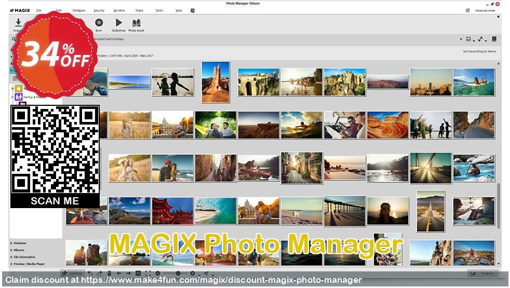Select the whitewater kayaker thumbnail
This screenshot has height=288, width=510.
[474, 168]
